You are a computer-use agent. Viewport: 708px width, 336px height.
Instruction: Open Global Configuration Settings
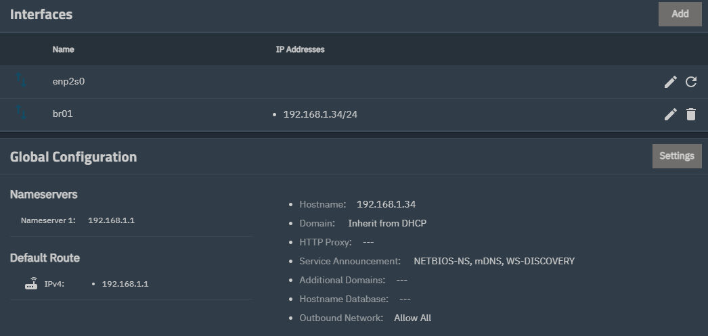coord(677,156)
